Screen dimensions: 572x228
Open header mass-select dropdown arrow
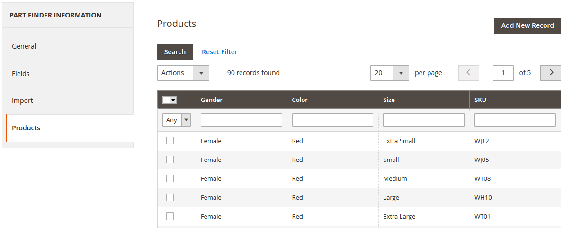point(173,100)
